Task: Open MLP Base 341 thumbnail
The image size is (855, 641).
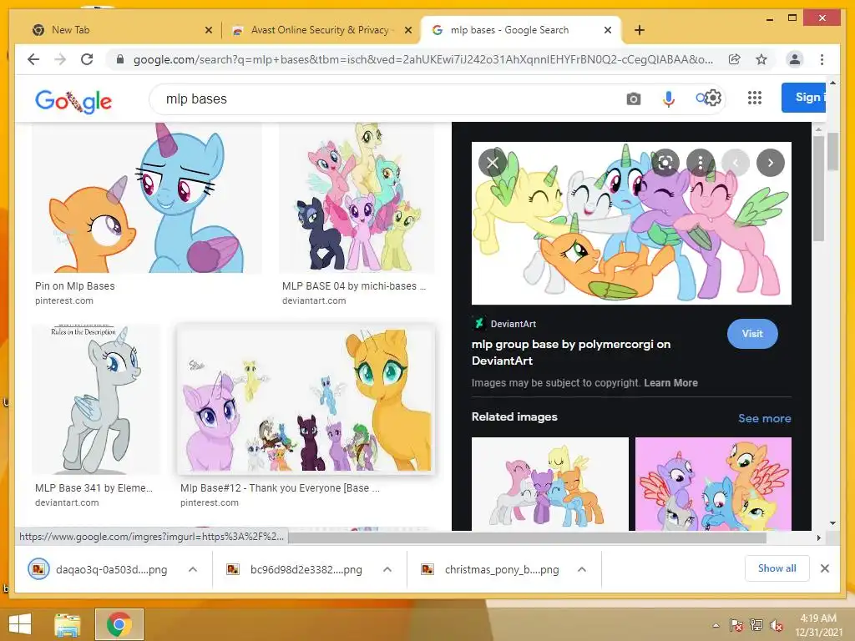Action: [96, 400]
